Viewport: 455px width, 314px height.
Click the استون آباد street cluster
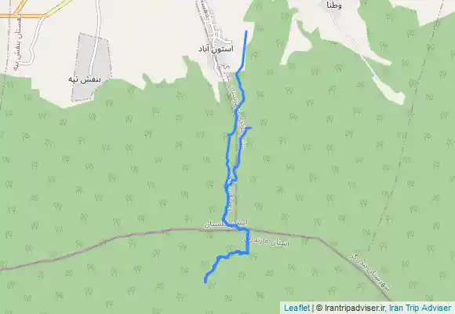[217, 35]
